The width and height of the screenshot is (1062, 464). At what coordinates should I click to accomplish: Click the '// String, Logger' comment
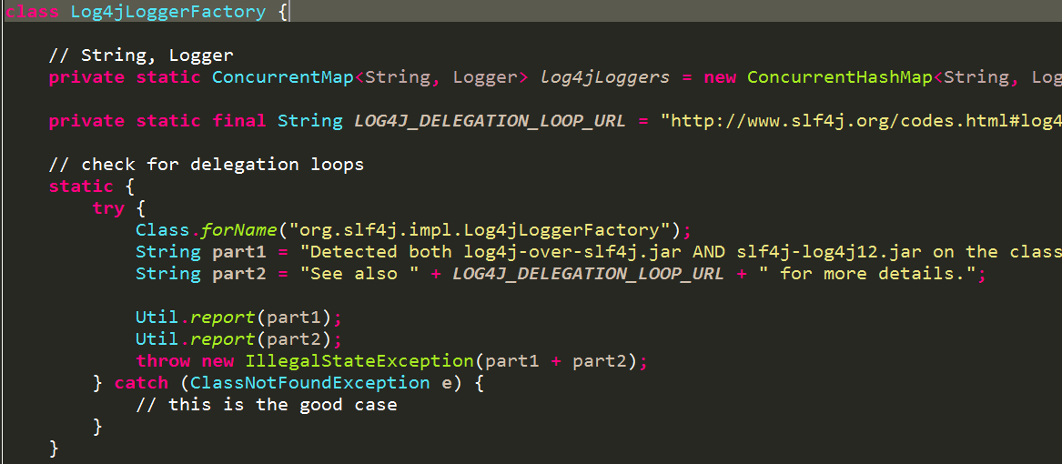tap(141, 55)
